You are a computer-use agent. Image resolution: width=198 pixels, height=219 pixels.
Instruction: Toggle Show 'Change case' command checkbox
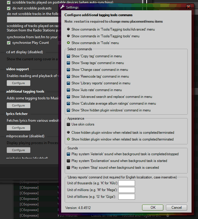pyautogui.click(x=69, y=69)
